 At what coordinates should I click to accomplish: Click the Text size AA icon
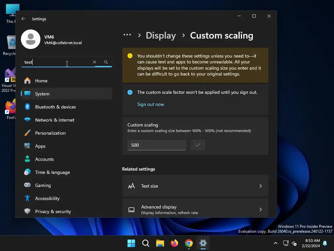click(131, 186)
